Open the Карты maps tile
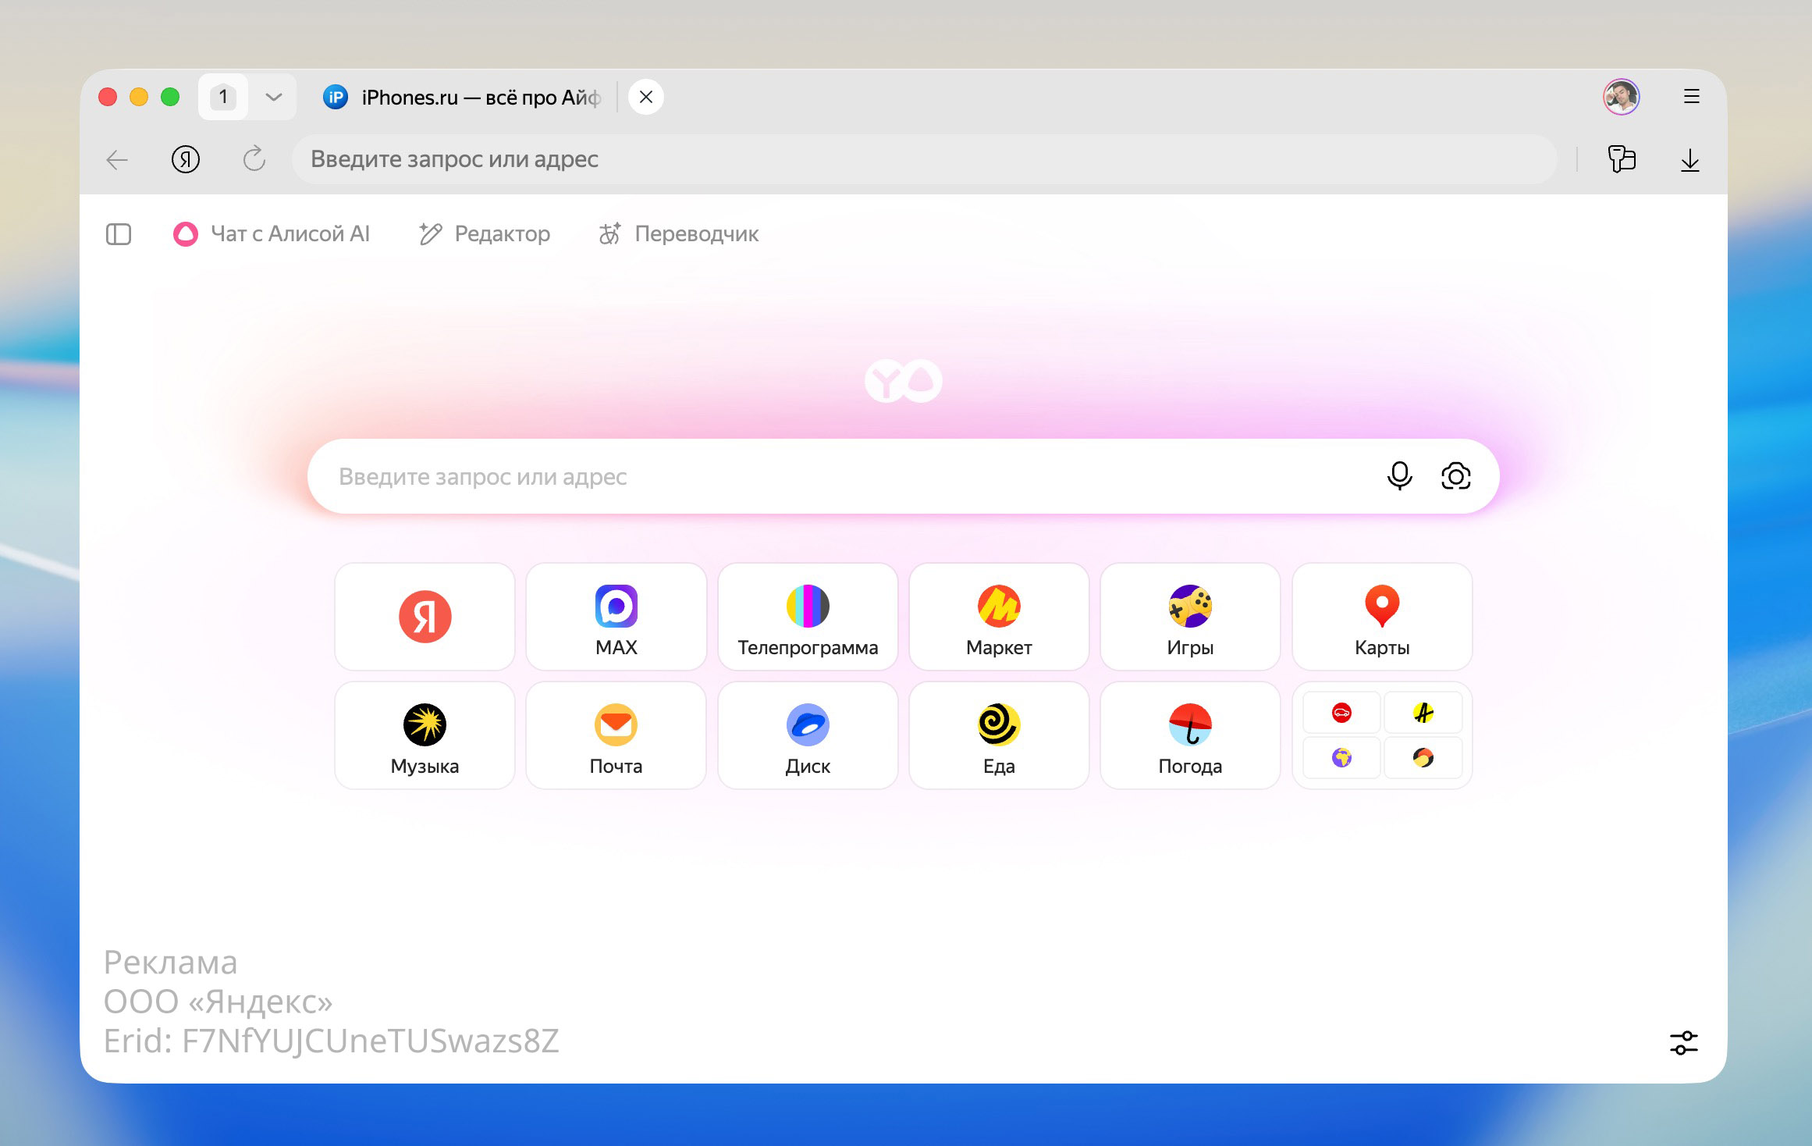 [1381, 617]
